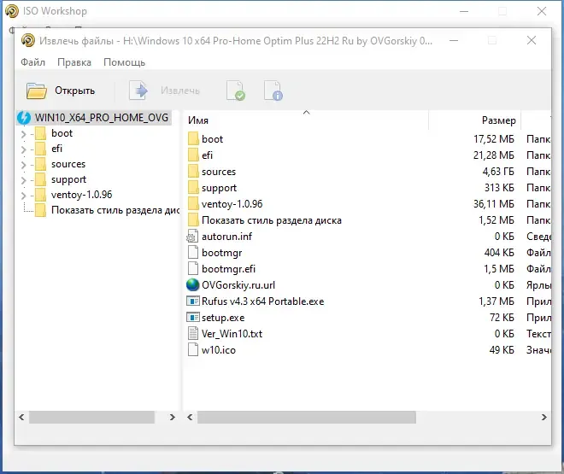Click the 404 КБ size value
Viewport: 564px width, 474px height.
point(499,253)
